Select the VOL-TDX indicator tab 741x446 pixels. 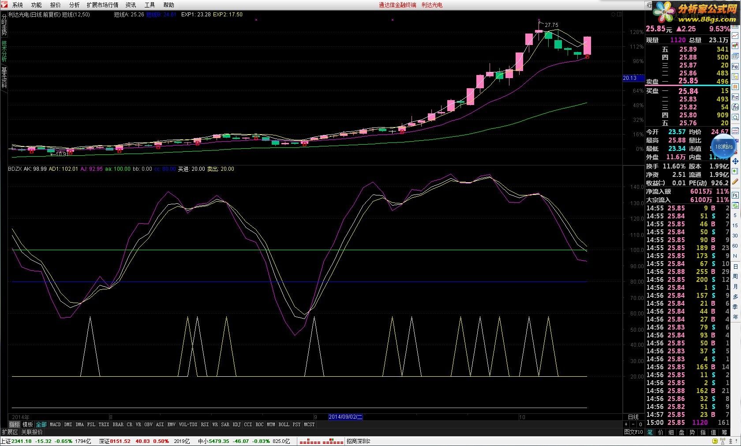coord(188,424)
